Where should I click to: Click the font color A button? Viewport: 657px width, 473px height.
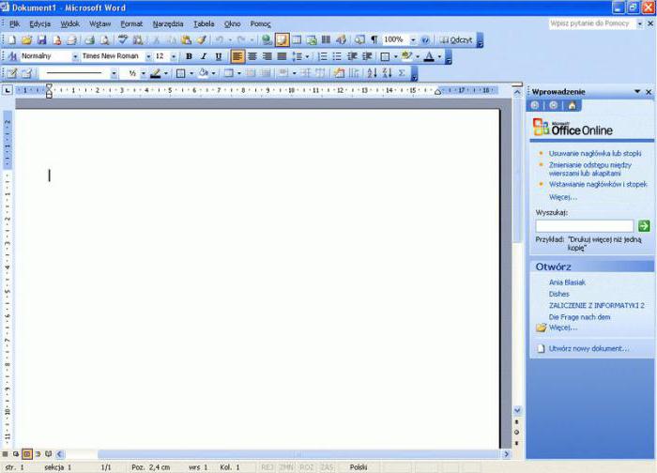click(x=429, y=56)
